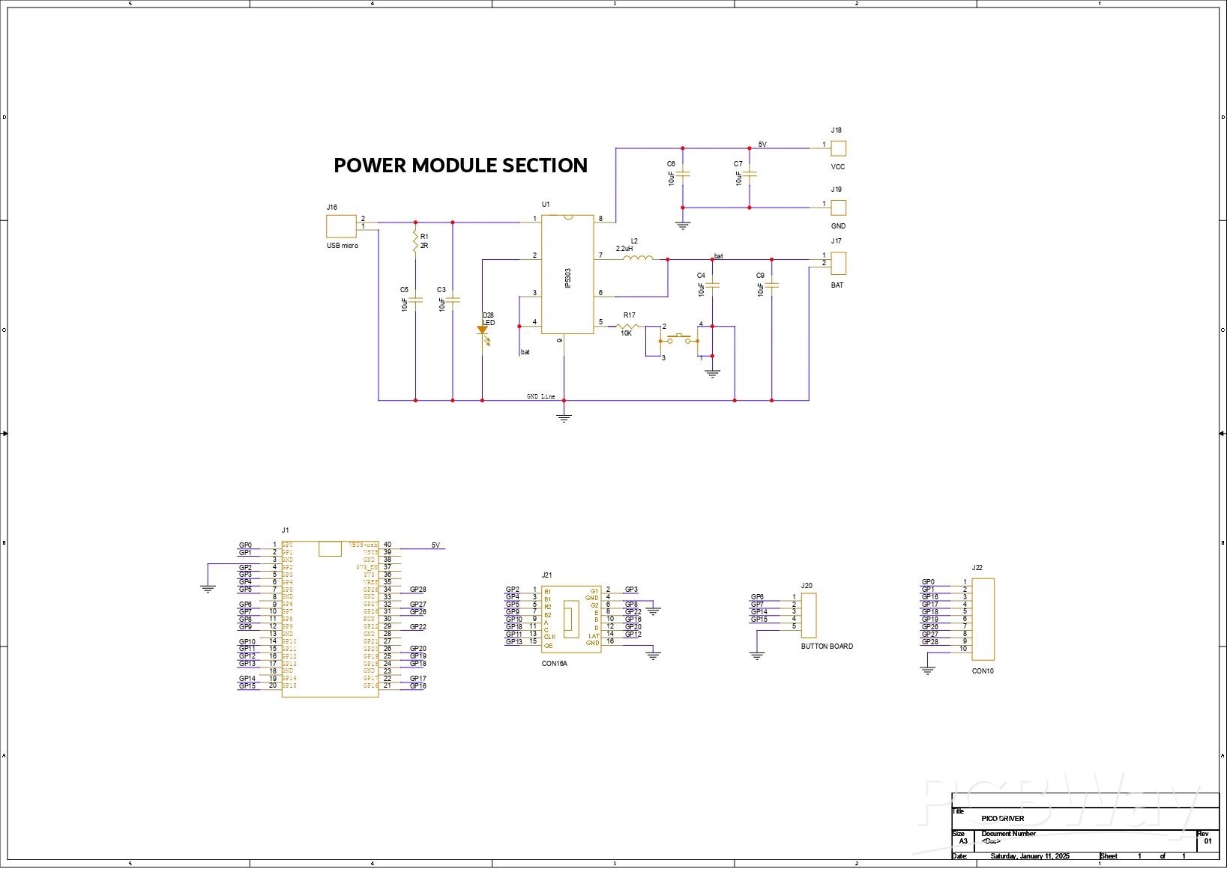The image size is (1227, 872).
Task: Select the PICO DRIVER title field
Action: pyautogui.click(x=1002, y=818)
